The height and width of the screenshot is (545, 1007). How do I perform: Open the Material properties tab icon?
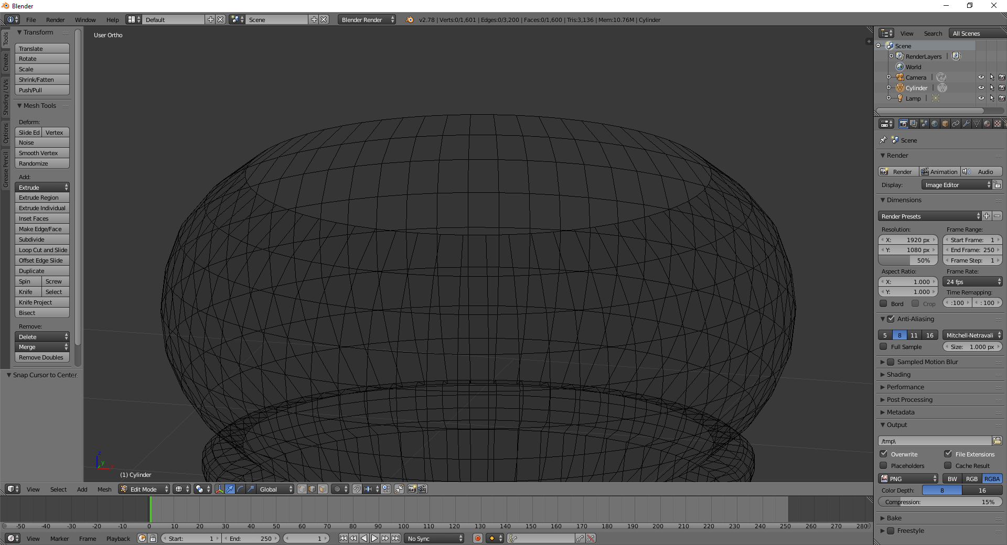[987, 124]
